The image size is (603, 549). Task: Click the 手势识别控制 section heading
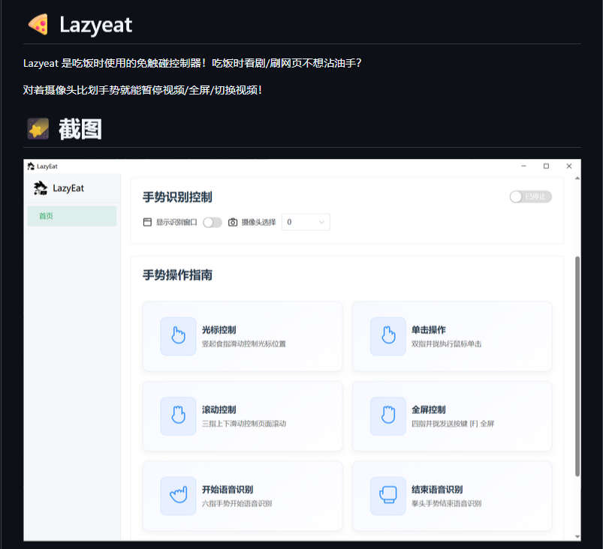click(177, 197)
